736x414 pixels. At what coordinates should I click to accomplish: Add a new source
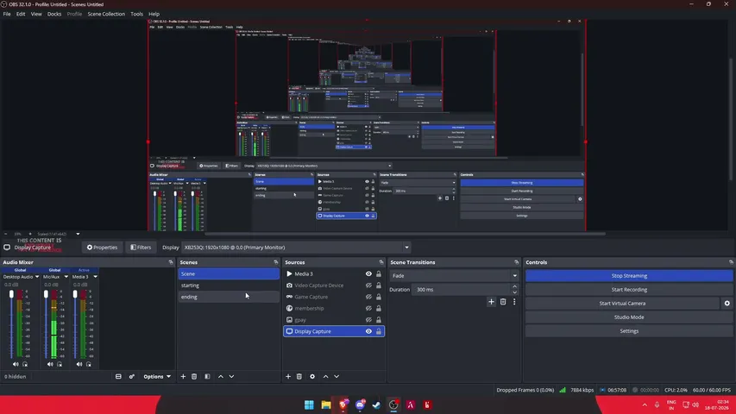pos(288,376)
